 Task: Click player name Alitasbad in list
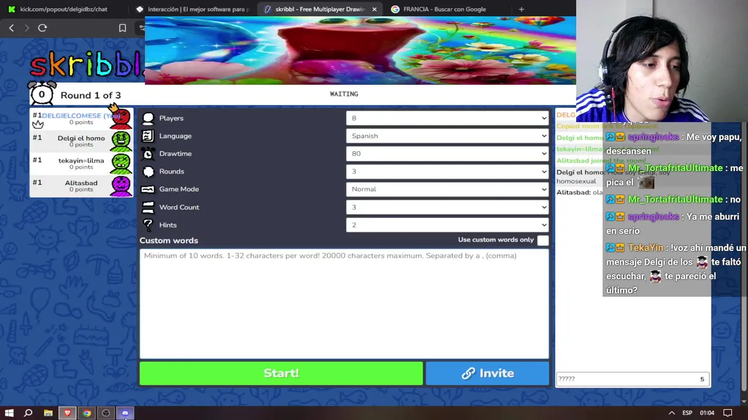coord(81,183)
